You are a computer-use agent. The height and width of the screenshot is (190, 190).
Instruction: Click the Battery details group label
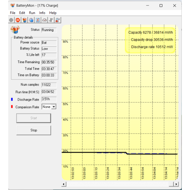tap(23, 37)
